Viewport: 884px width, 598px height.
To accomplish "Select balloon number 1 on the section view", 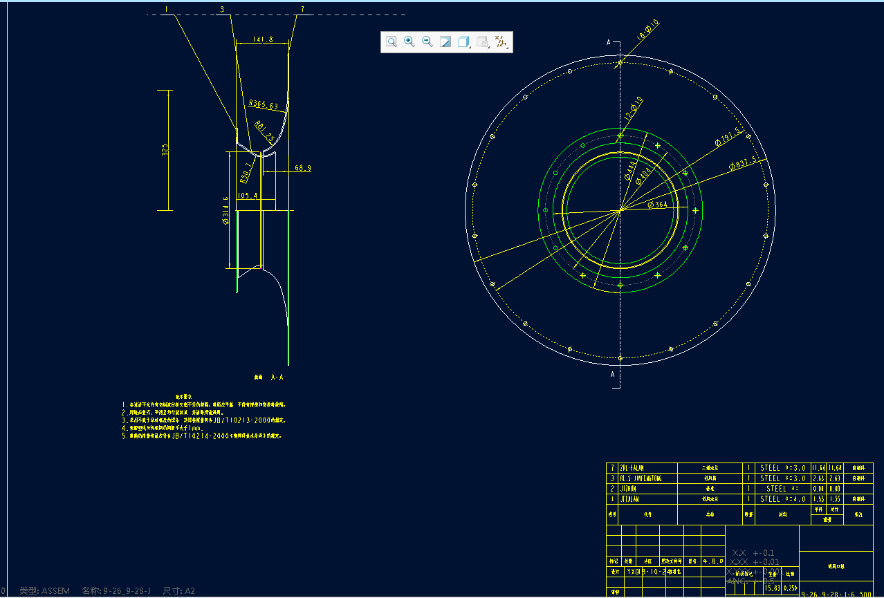I will click(x=167, y=10).
